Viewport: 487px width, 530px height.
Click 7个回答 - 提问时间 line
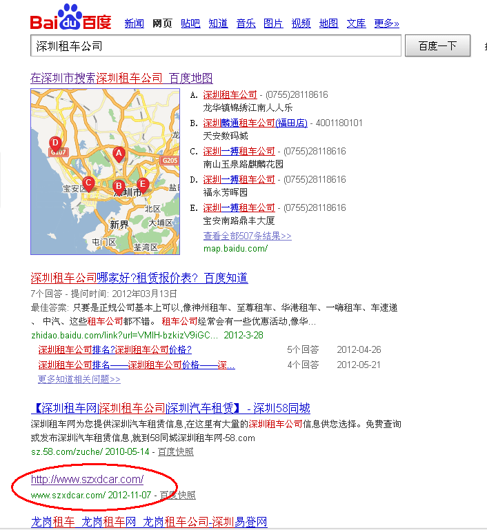click(x=104, y=294)
